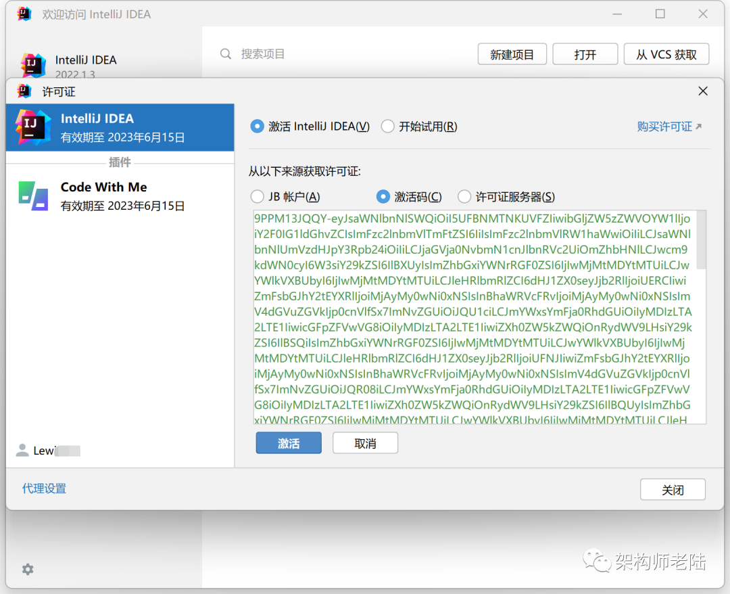Click the Code With Me validity date text
Screen dimensions: 730x594
(123, 206)
